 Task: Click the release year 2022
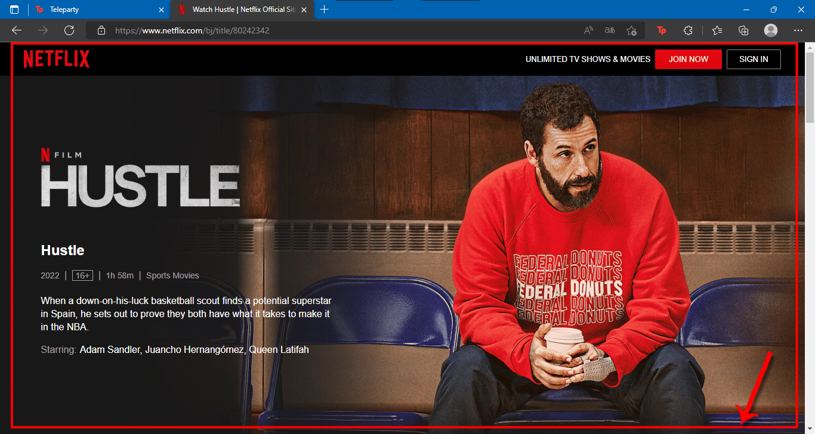(50, 275)
